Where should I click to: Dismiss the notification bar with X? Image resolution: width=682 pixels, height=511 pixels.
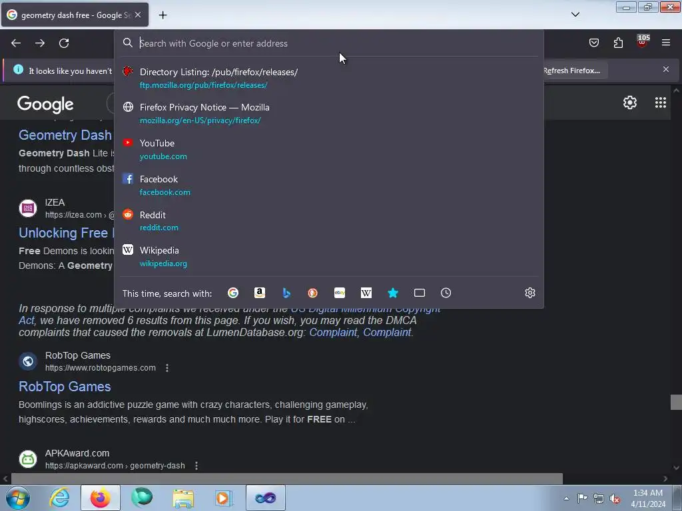[x=666, y=69]
